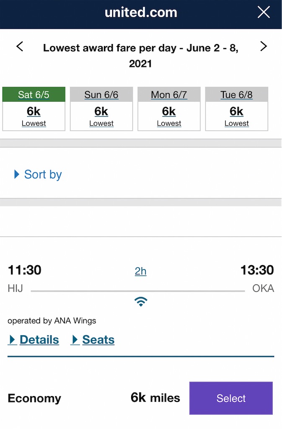Click the 11:30 departure time
Image resolution: width=282 pixels, height=429 pixels.
[x=25, y=270]
